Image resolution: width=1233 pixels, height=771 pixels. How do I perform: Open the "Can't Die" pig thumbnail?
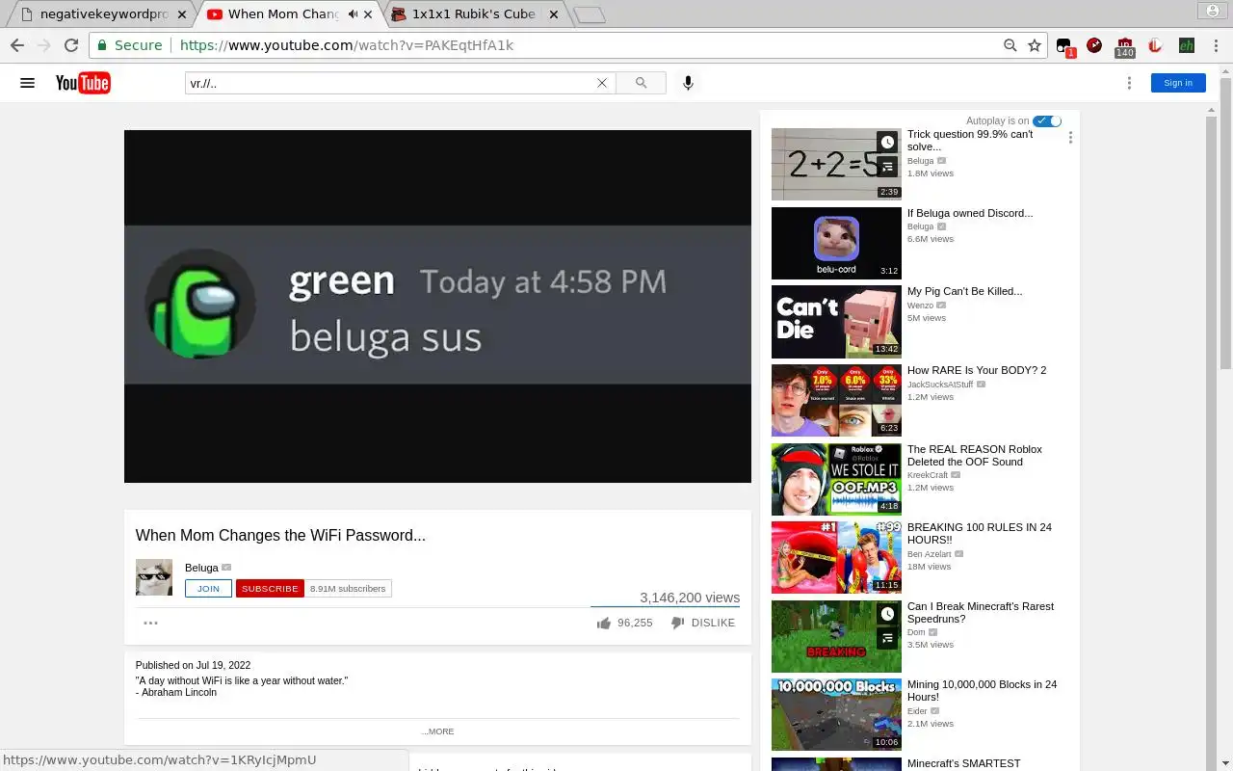[836, 321]
